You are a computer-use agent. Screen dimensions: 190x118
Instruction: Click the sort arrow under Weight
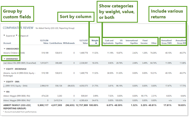click(x=94, y=43)
